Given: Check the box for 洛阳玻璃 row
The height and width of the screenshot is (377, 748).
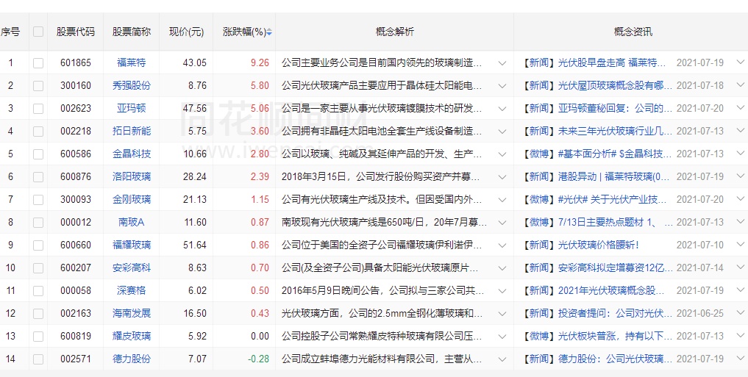Looking at the screenshot, I should click(38, 177).
